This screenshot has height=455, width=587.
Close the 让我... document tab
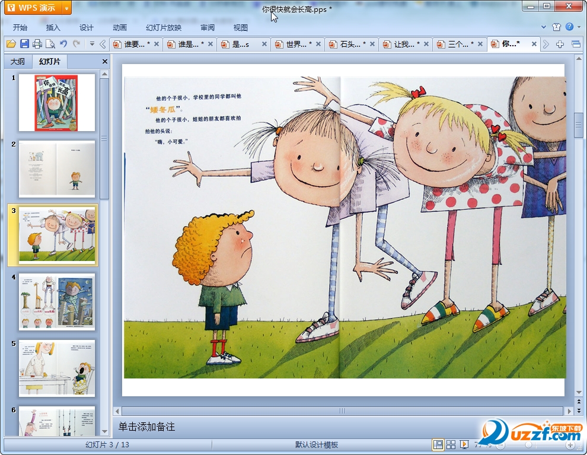click(426, 44)
